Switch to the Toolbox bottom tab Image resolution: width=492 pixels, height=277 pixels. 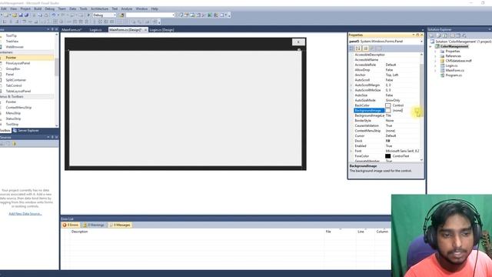tap(5, 130)
